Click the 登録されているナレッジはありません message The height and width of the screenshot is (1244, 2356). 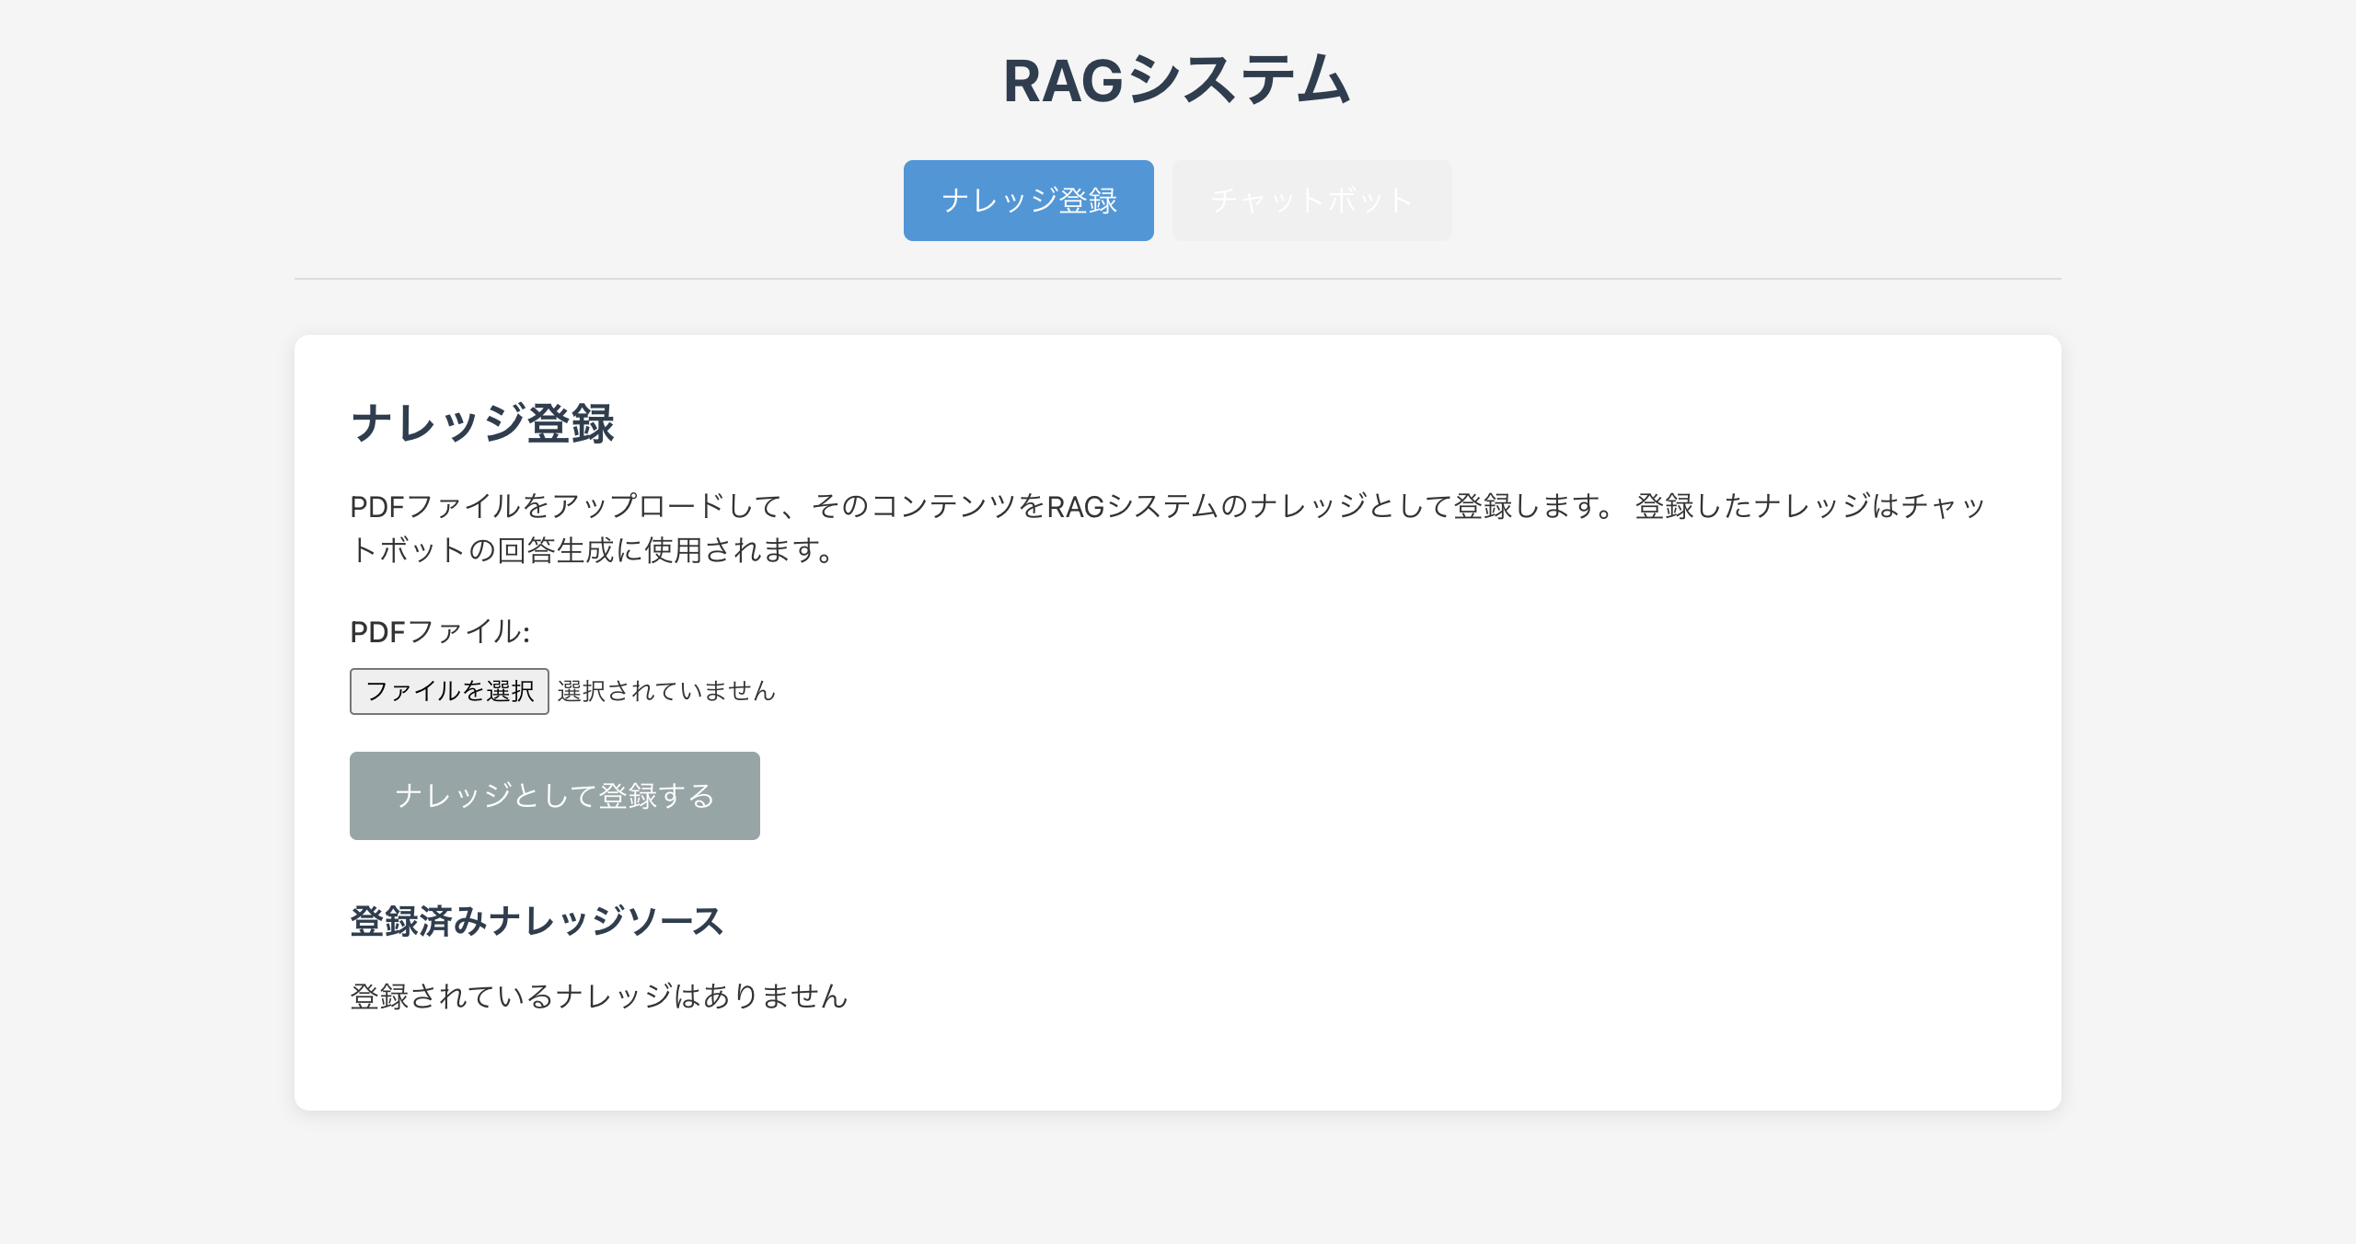(x=599, y=995)
